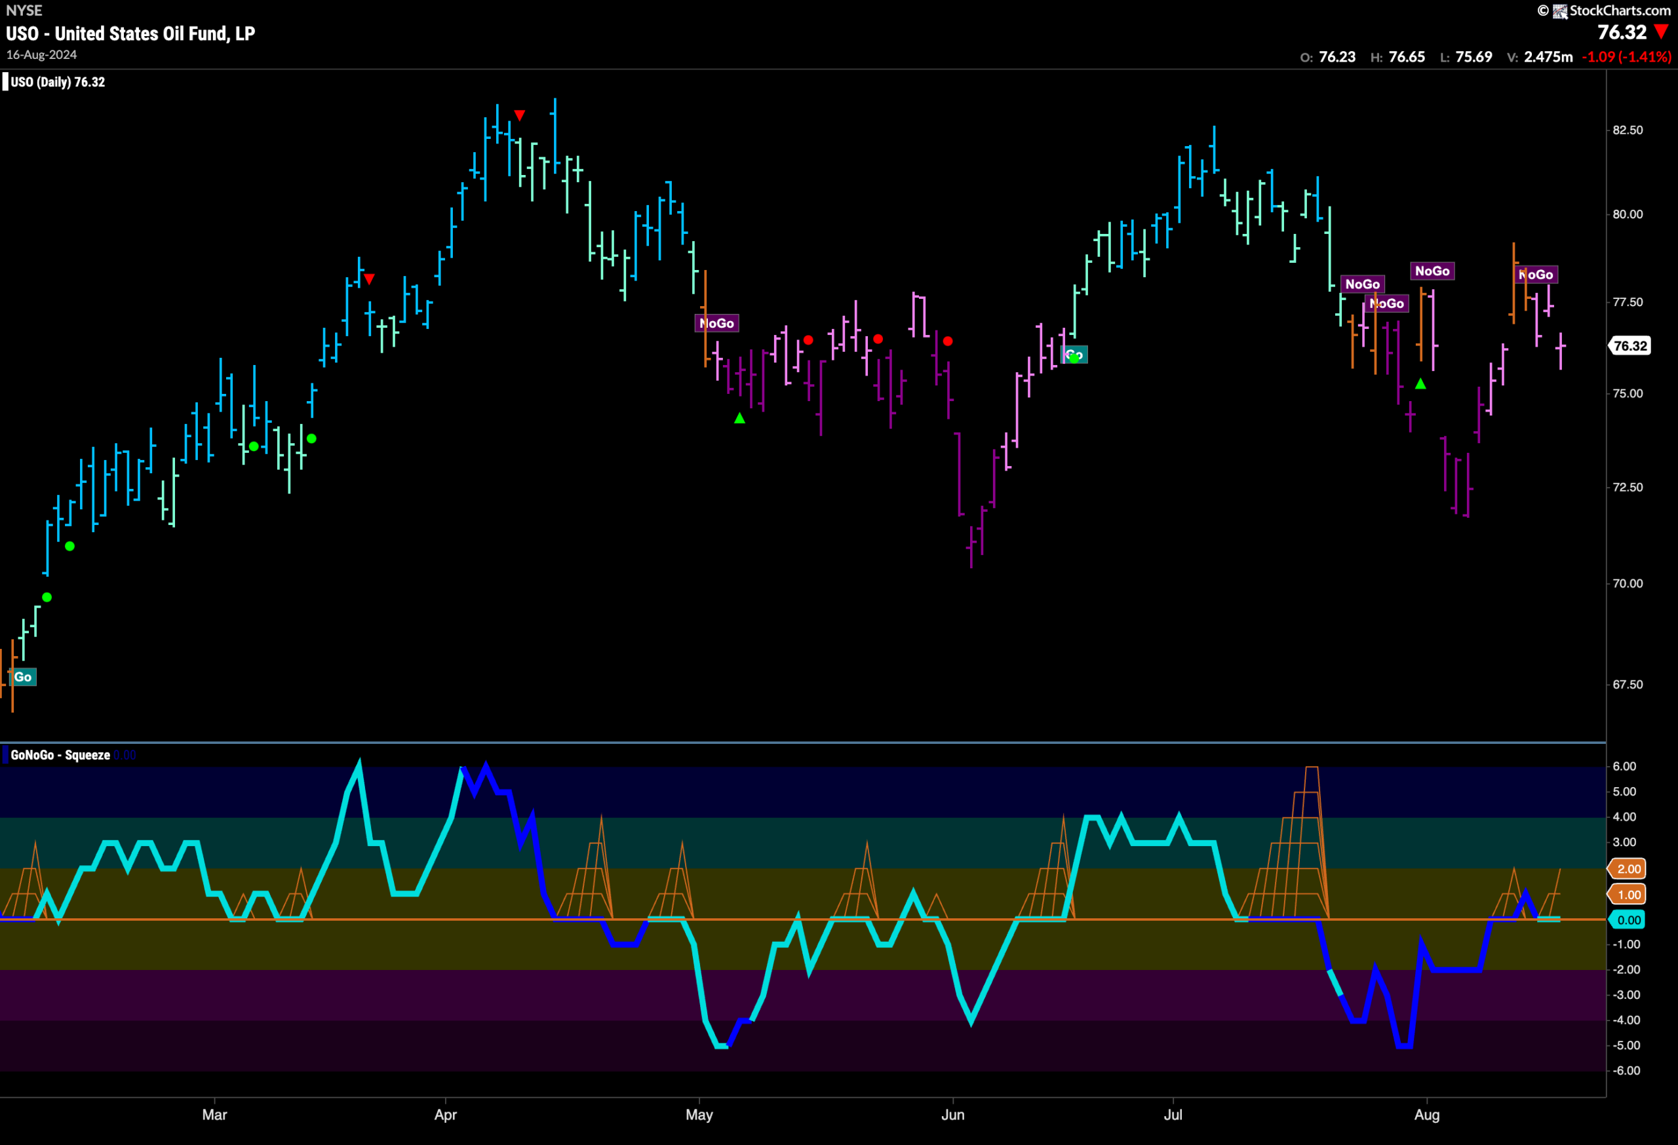Click the red dot just before June
The width and height of the screenshot is (1678, 1145).
coord(947,341)
